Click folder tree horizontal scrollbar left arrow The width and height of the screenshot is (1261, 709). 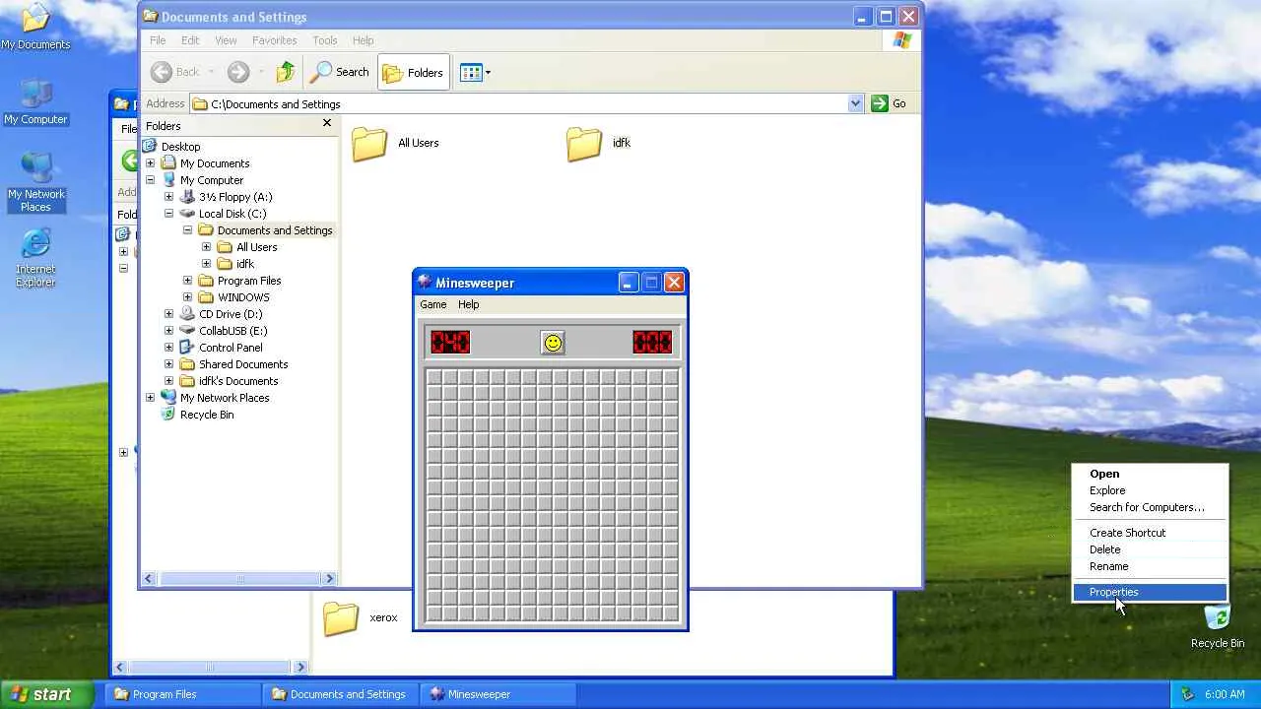150,579
